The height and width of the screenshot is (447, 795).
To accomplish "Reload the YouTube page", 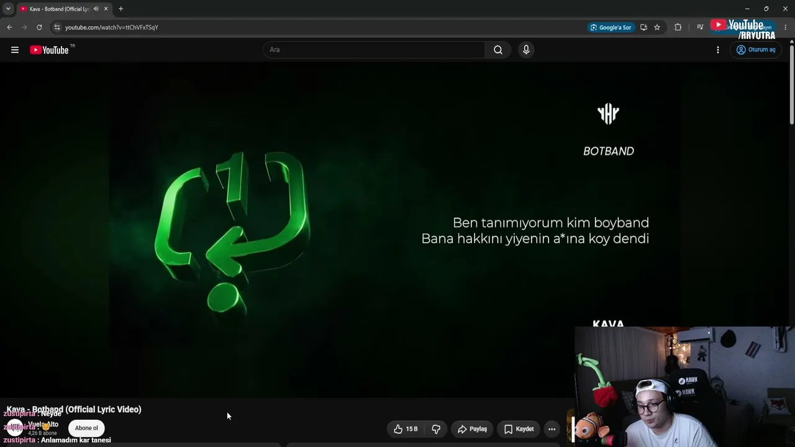I will [x=39, y=27].
